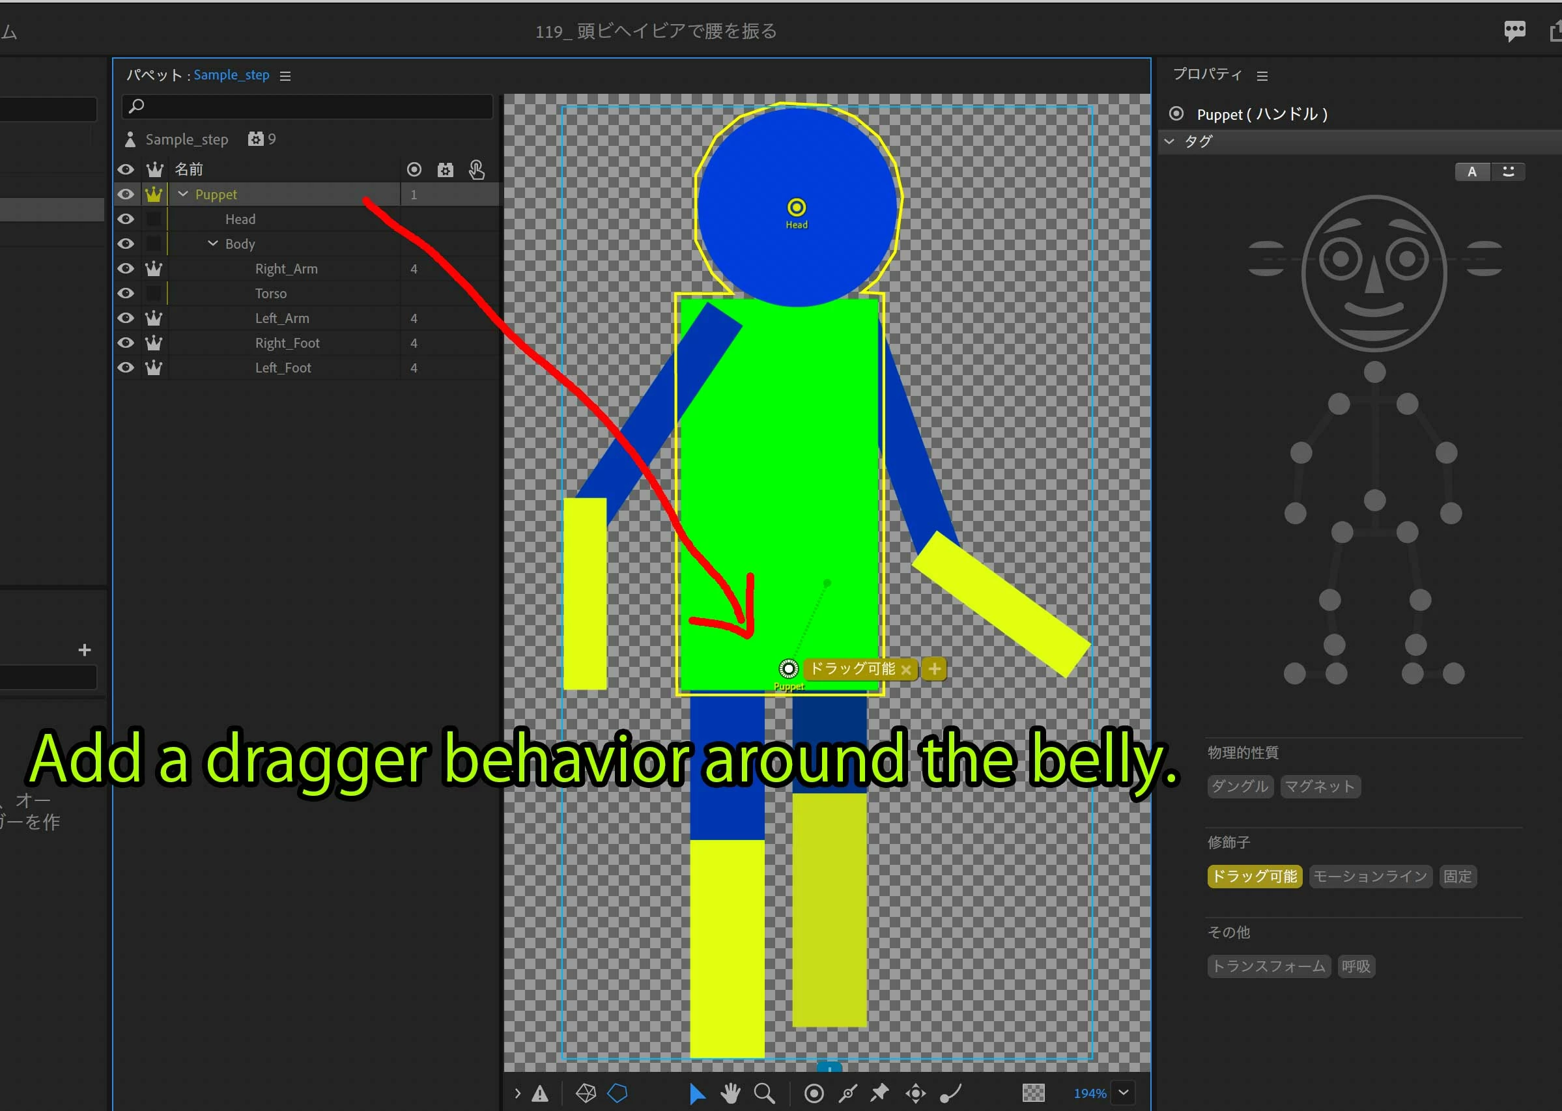Open the chat bubble feedback icon
Image resolution: width=1562 pixels, height=1111 pixels.
click(1514, 31)
